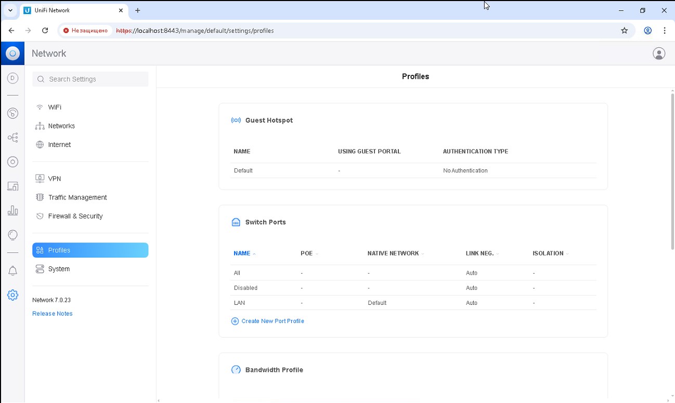The width and height of the screenshot is (675, 403).
Task: Open the tab search dropdown arrow
Action: click(x=10, y=10)
